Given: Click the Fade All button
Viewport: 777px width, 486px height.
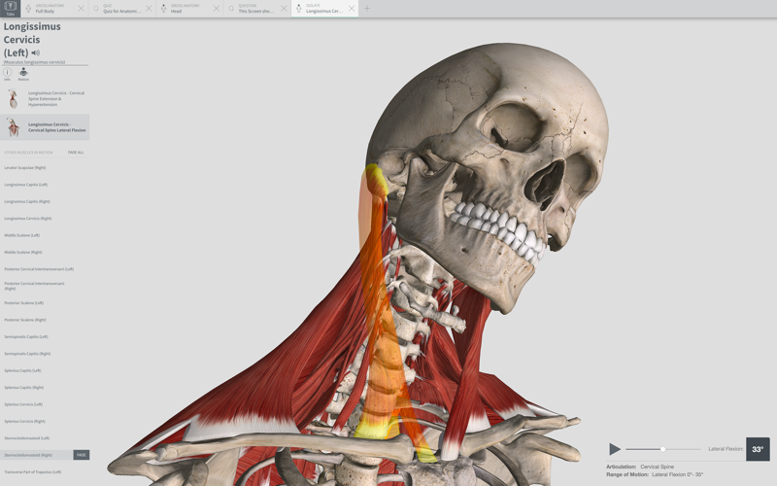Looking at the screenshot, I should click(x=76, y=153).
